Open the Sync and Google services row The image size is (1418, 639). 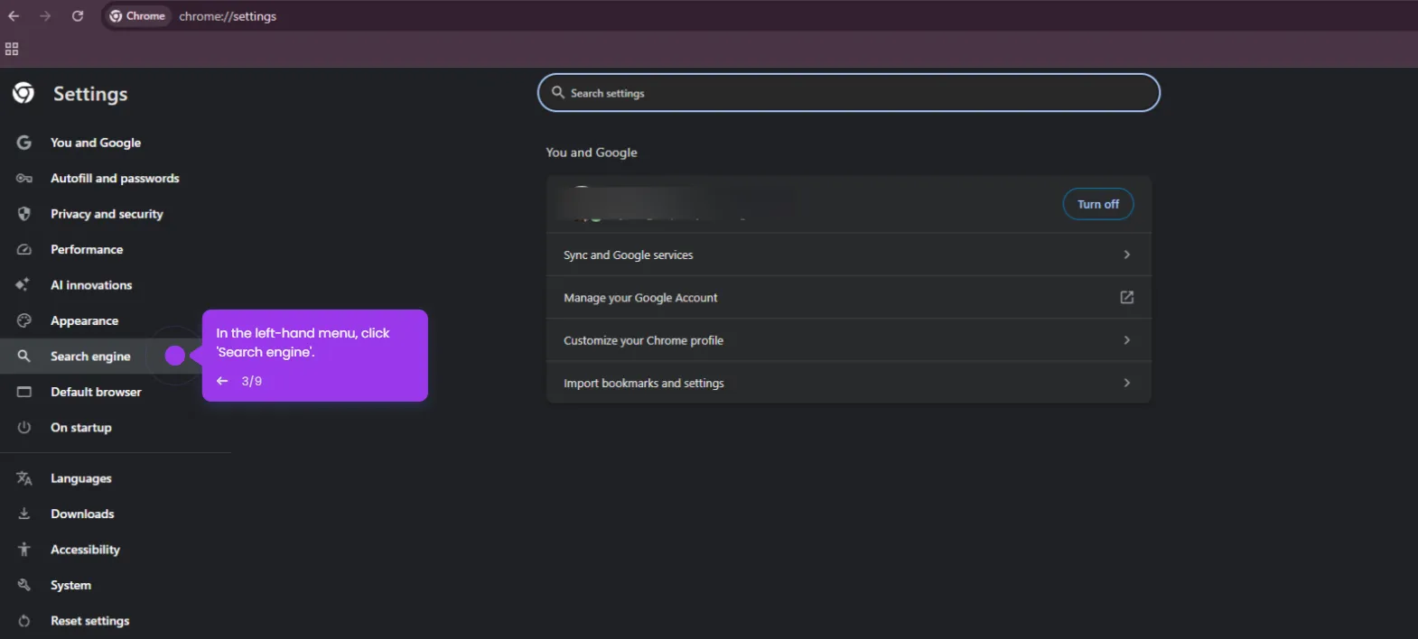click(848, 255)
